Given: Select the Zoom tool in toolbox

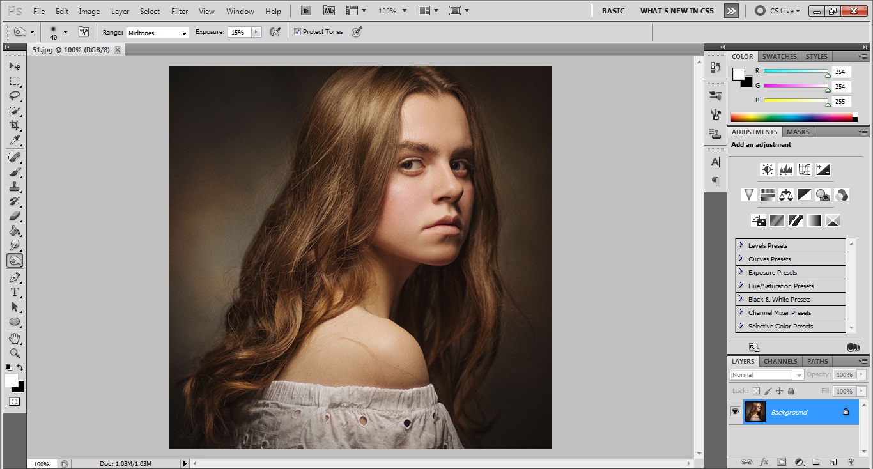Looking at the screenshot, I should (15, 353).
